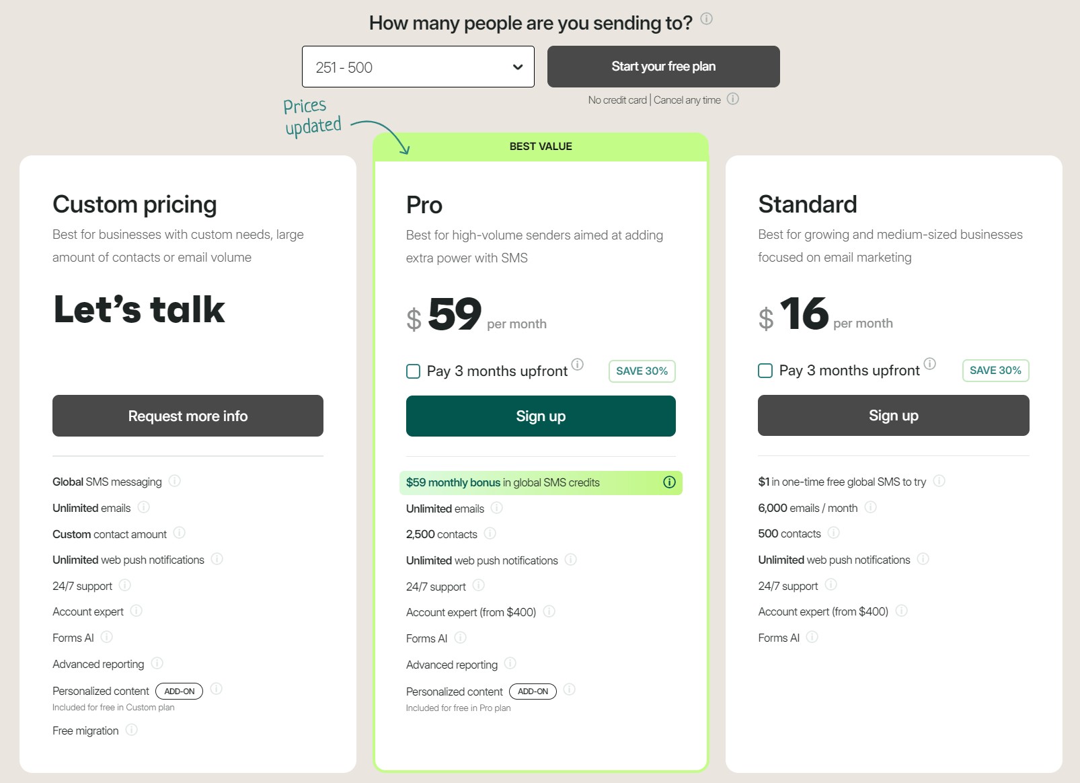Click Start your free plan
1080x783 pixels.
(663, 66)
